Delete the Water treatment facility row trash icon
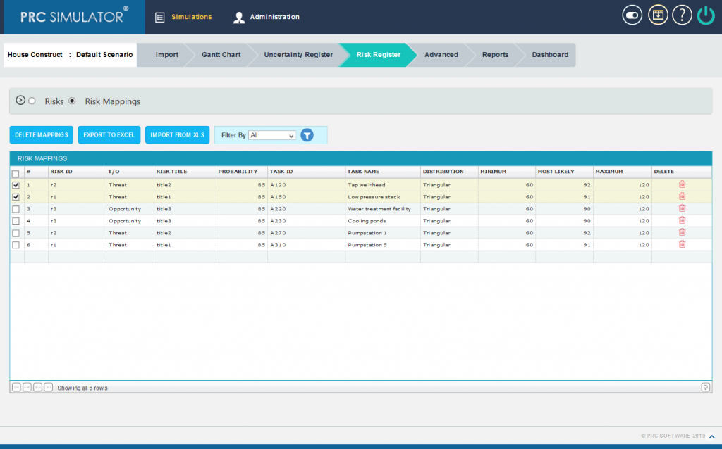The width and height of the screenshot is (722, 449). tap(682, 208)
